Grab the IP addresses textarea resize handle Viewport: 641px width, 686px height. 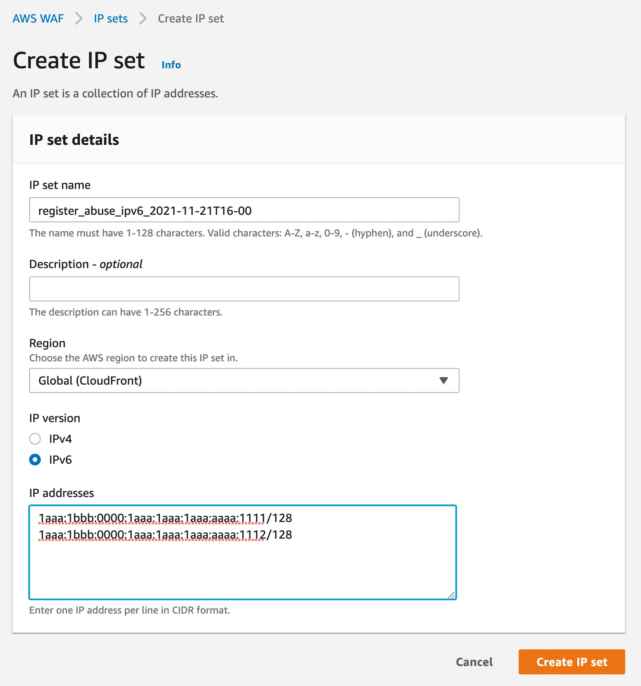coord(452,595)
